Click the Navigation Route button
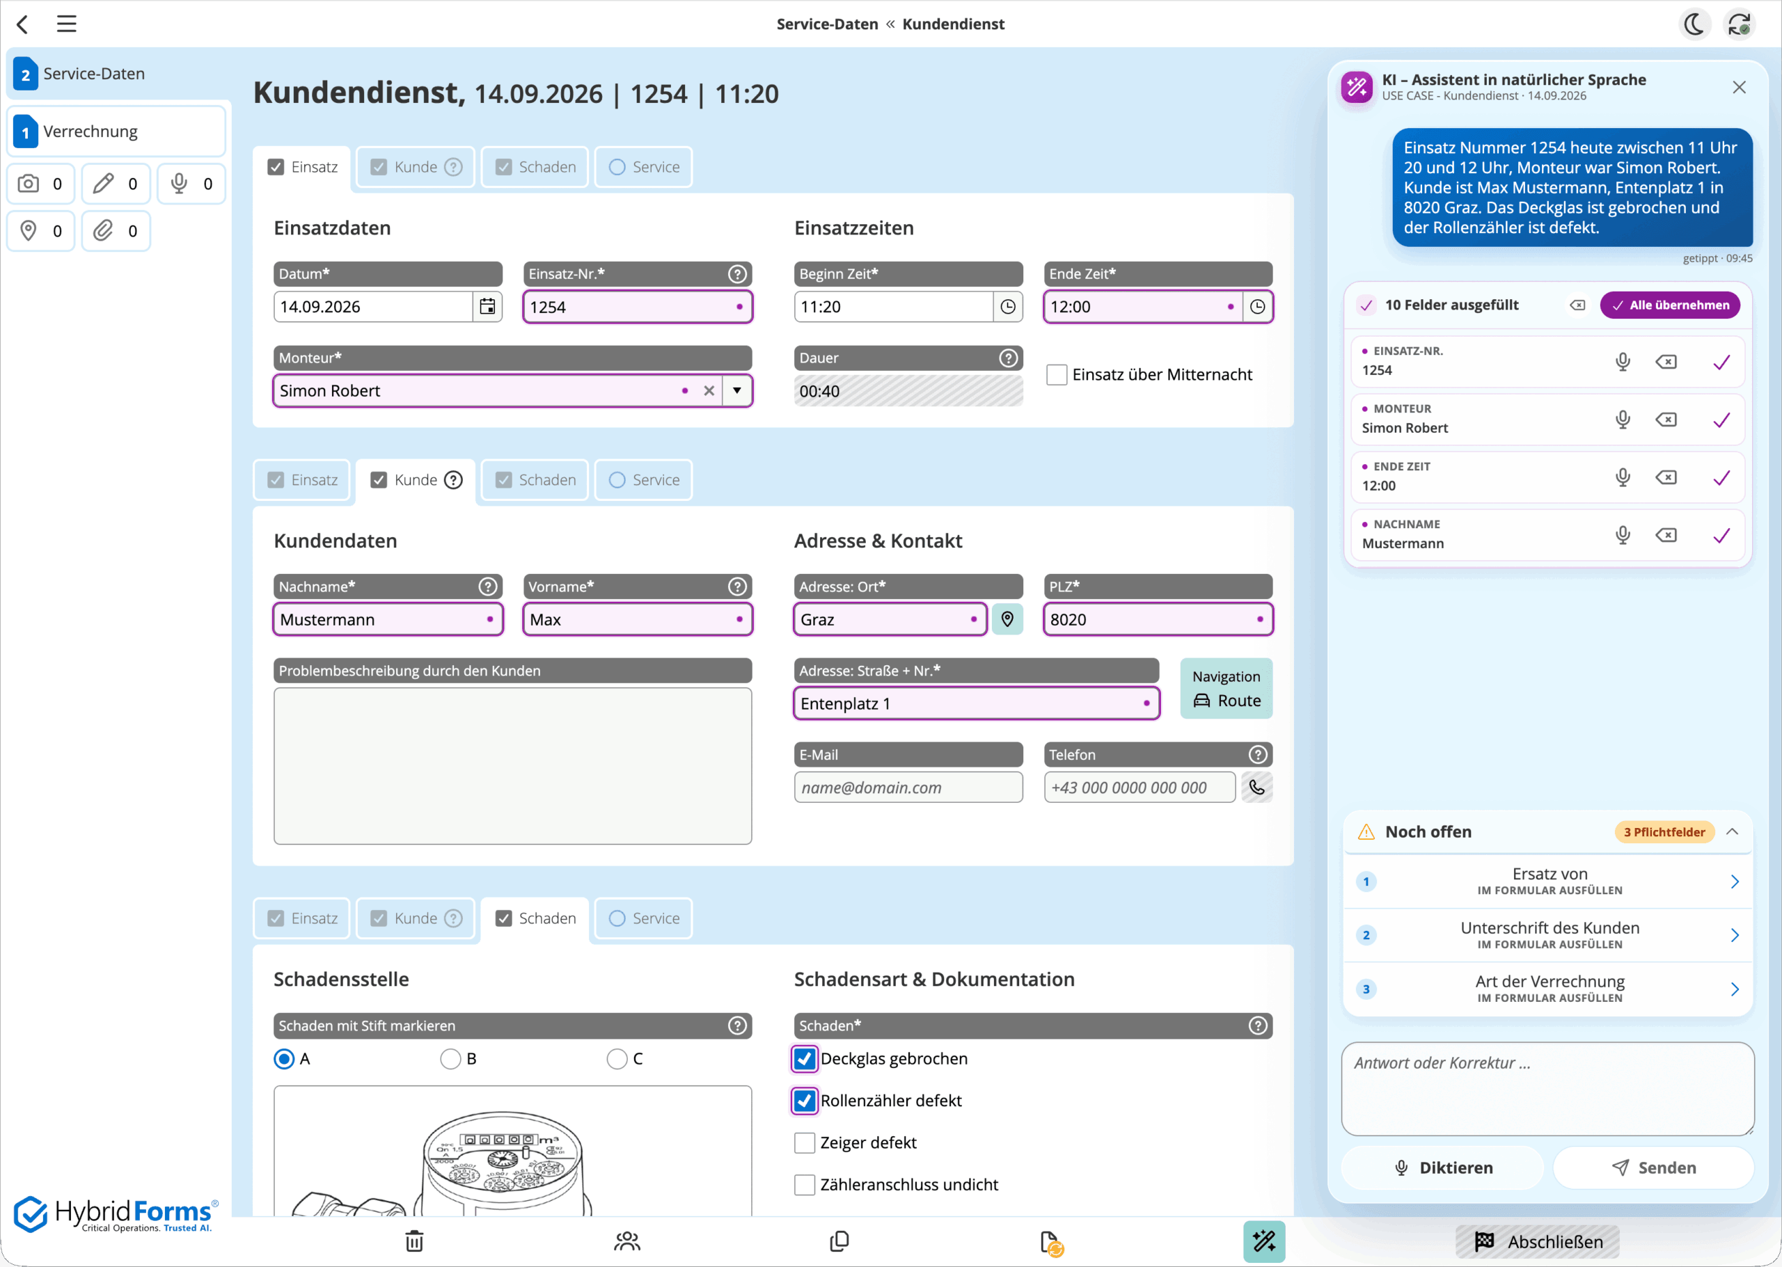This screenshot has width=1782, height=1267. [1227, 689]
